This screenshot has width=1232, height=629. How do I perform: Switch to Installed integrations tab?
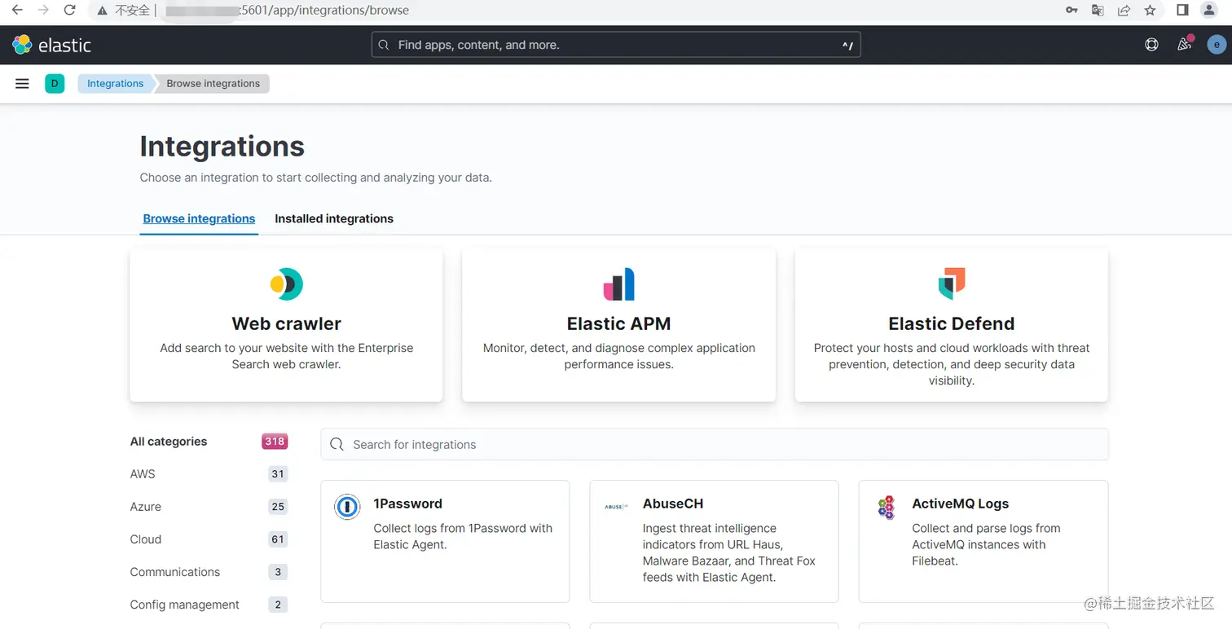334,218
